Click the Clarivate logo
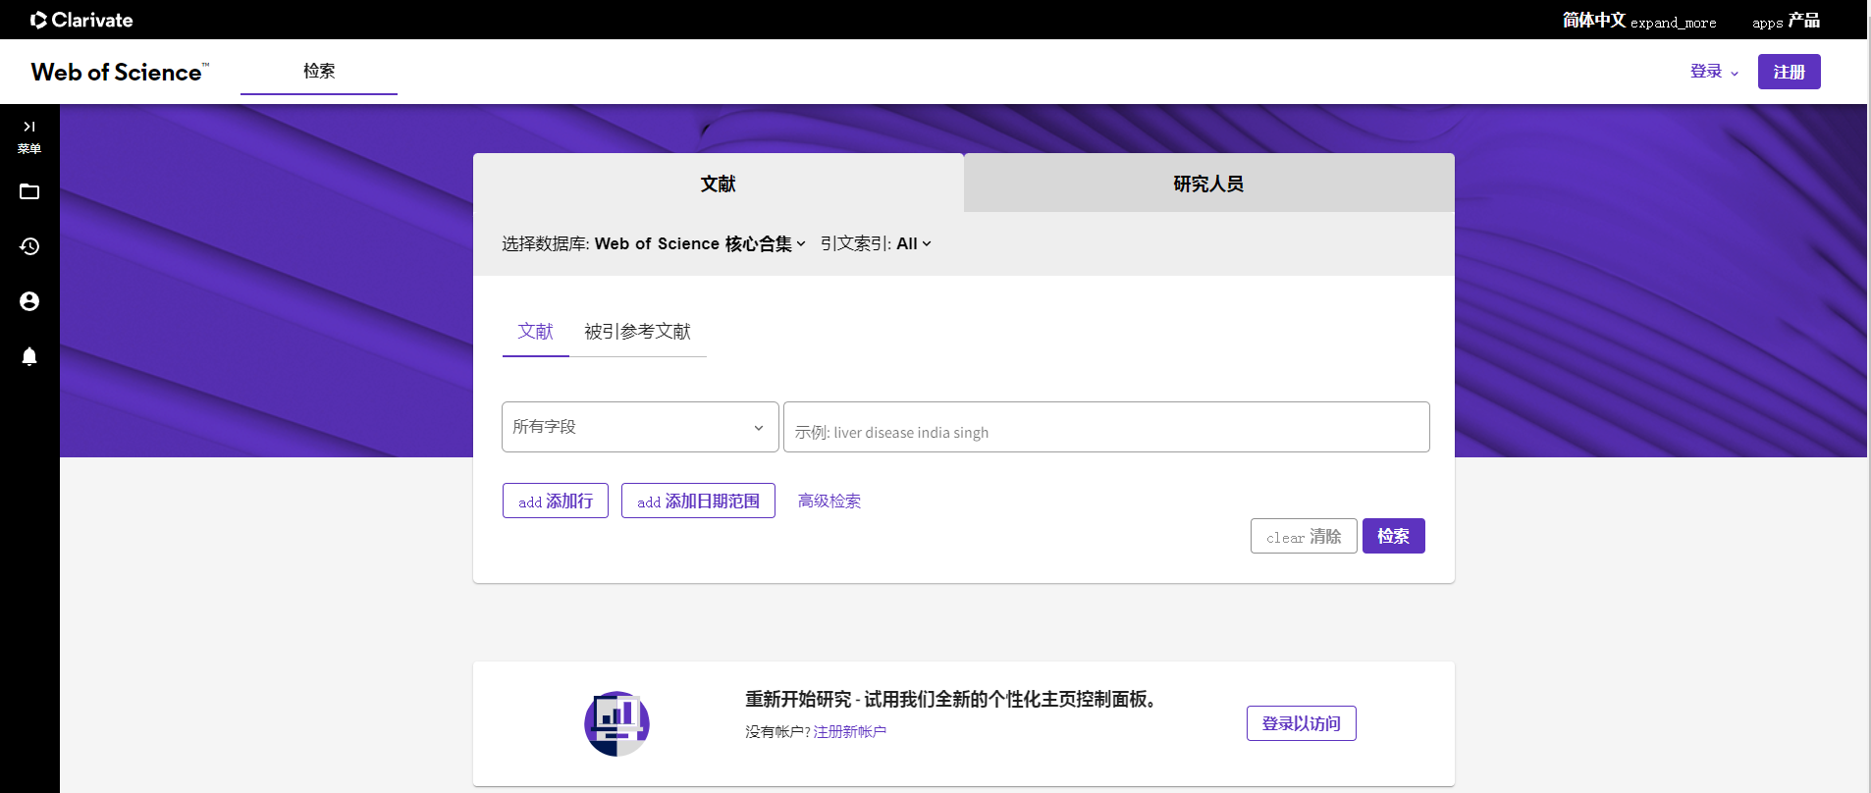 pyautogui.click(x=81, y=20)
